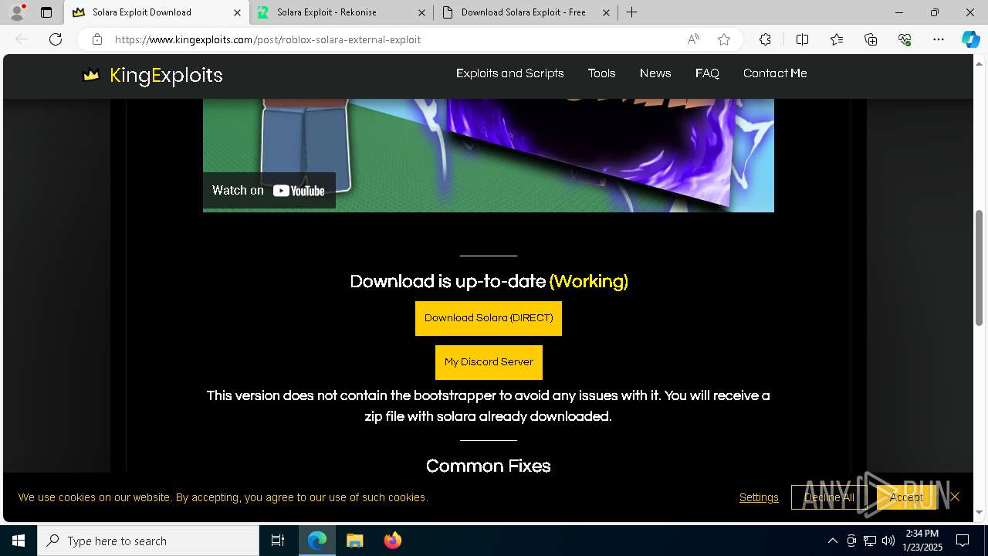
Task: Open the Favorites list icon
Action: click(x=837, y=39)
